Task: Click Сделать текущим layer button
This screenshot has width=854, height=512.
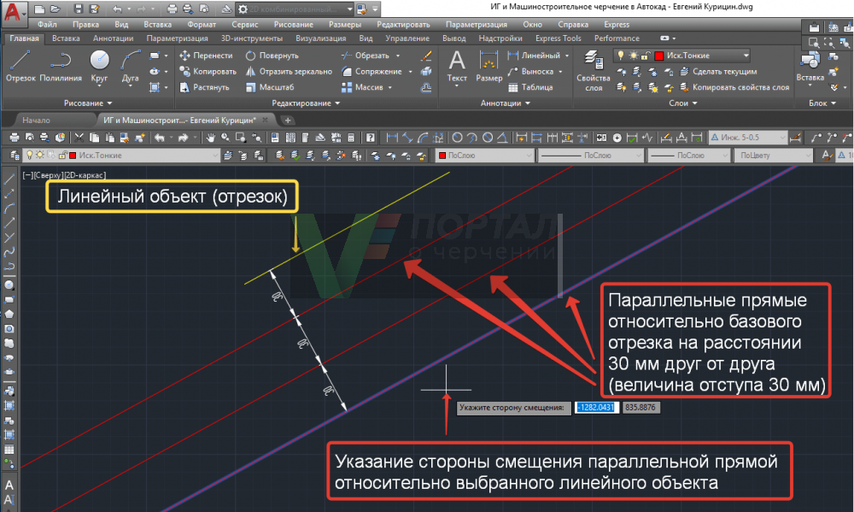Action: click(x=719, y=72)
